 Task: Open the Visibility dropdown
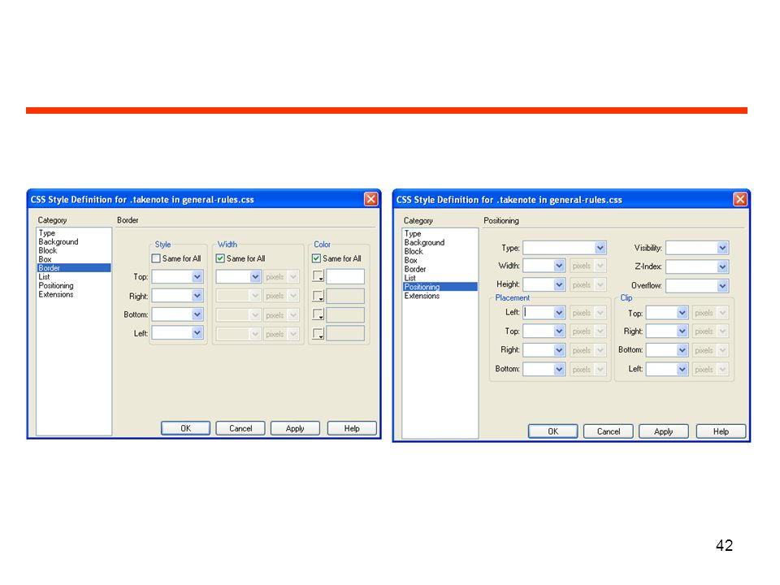pos(723,247)
